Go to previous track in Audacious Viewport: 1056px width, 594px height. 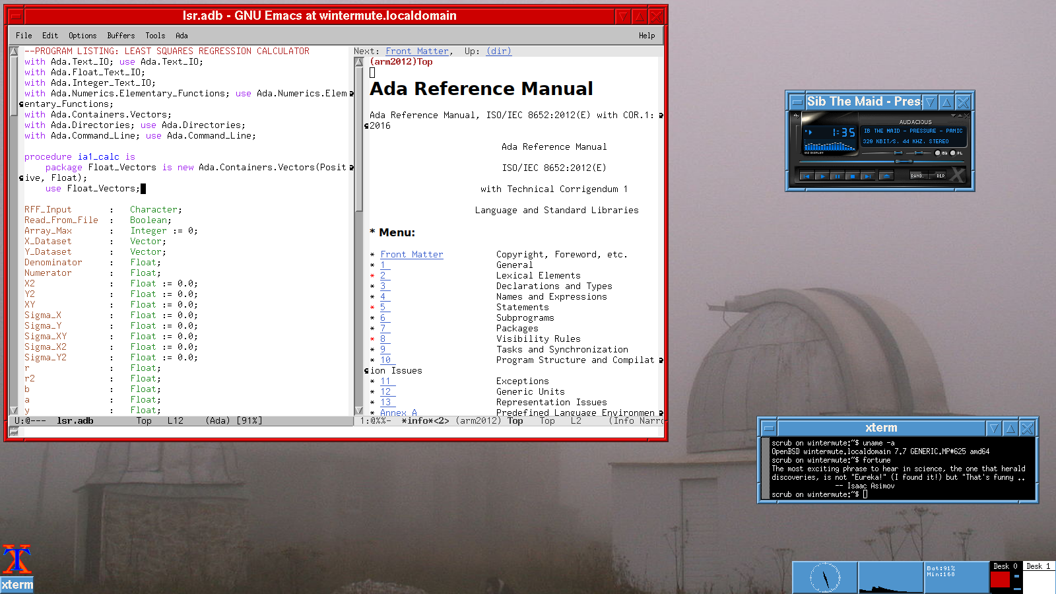[x=806, y=176]
